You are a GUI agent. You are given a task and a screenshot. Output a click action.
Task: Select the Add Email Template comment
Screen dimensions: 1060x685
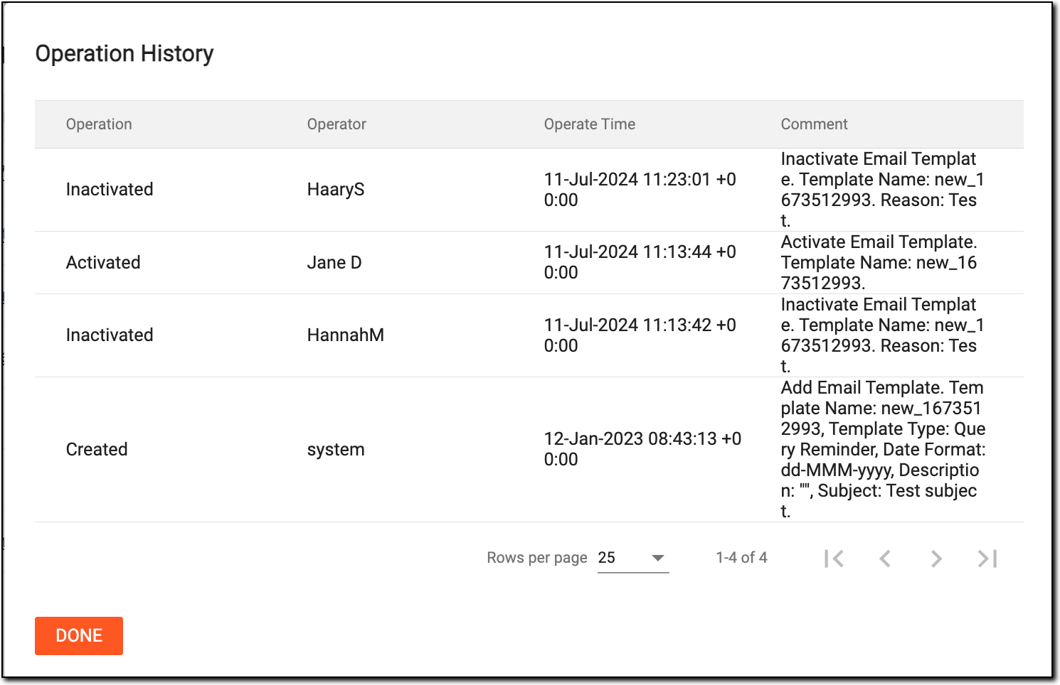(884, 449)
